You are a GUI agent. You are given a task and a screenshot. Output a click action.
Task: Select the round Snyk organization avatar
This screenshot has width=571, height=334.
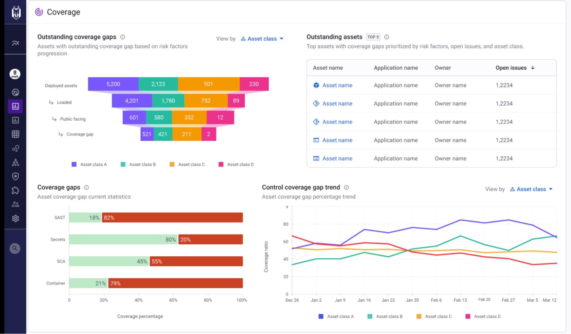click(15, 74)
